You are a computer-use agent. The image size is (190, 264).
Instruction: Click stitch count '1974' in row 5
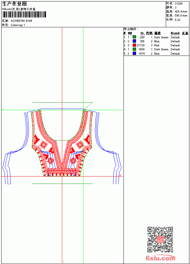pos(141,54)
